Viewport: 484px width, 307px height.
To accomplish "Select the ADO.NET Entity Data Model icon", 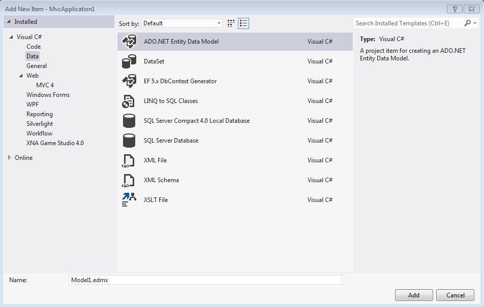I will (129, 41).
